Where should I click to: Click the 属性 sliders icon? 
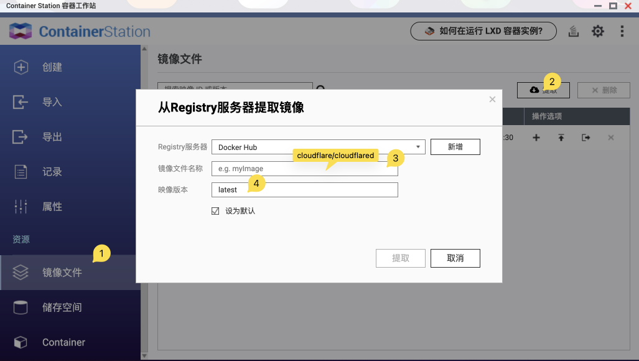21,207
